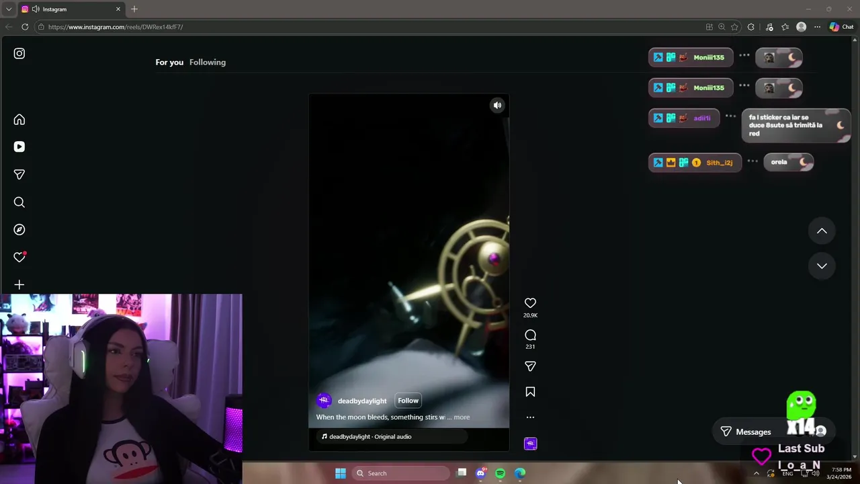This screenshot has height=484, width=860.
Task: Click Monii135 name in first chat row
Action: coord(709,57)
